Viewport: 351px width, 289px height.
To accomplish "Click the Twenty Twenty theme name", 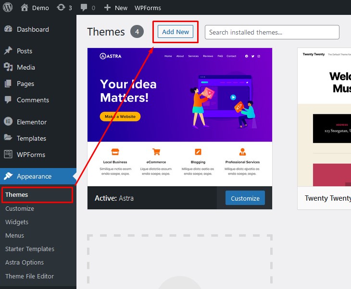I will (x=328, y=198).
